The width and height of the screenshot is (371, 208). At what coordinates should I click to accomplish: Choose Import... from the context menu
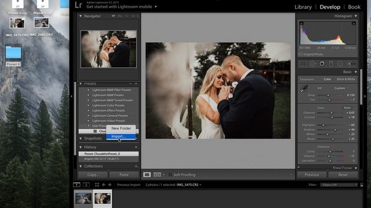click(121, 136)
